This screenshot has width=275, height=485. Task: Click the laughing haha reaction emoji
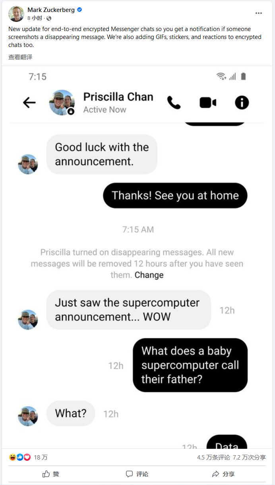pyautogui.click(x=13, y=457)
